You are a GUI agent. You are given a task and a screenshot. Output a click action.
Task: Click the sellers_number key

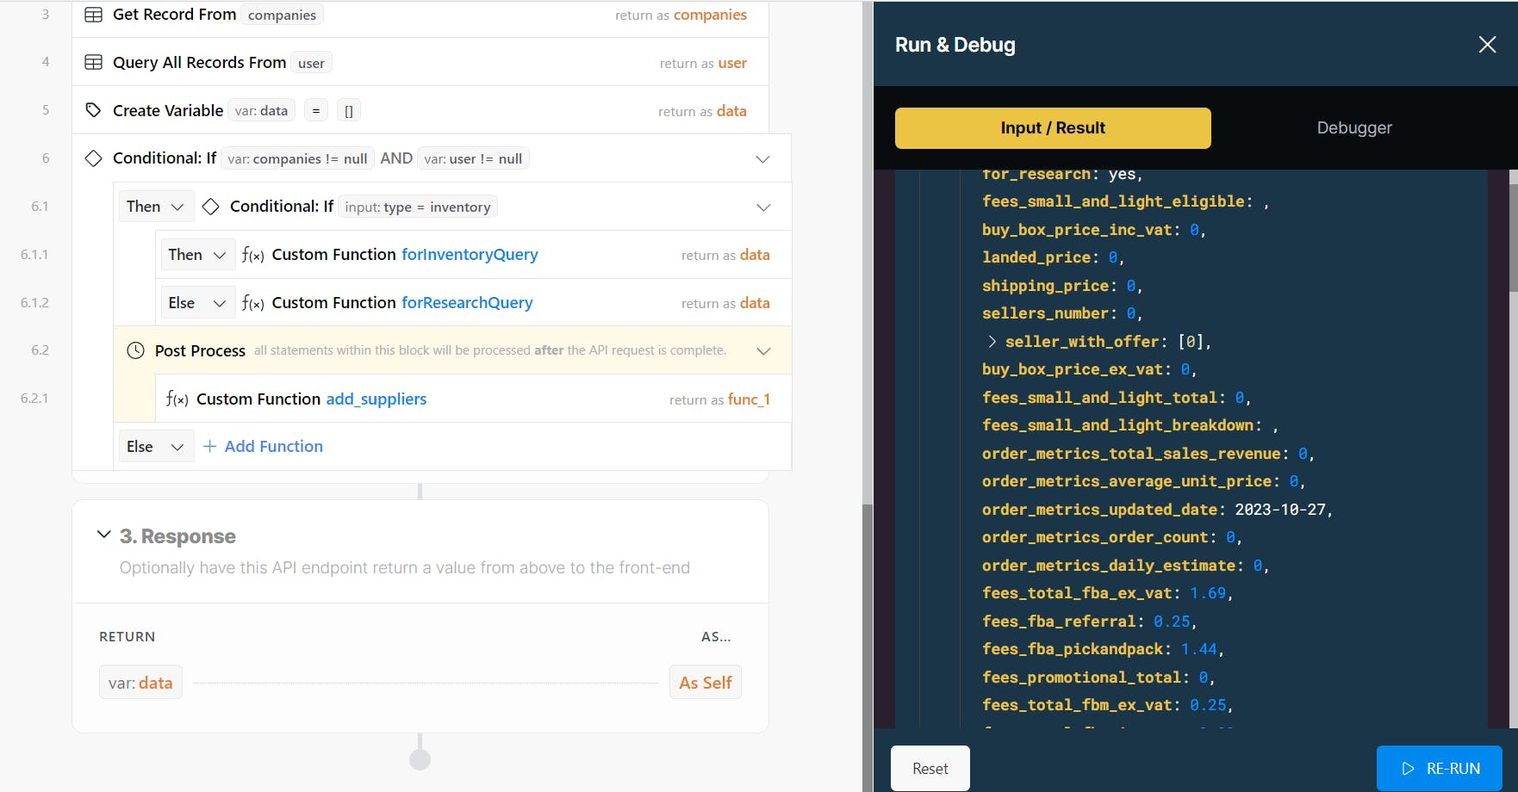click(1045, 313)
